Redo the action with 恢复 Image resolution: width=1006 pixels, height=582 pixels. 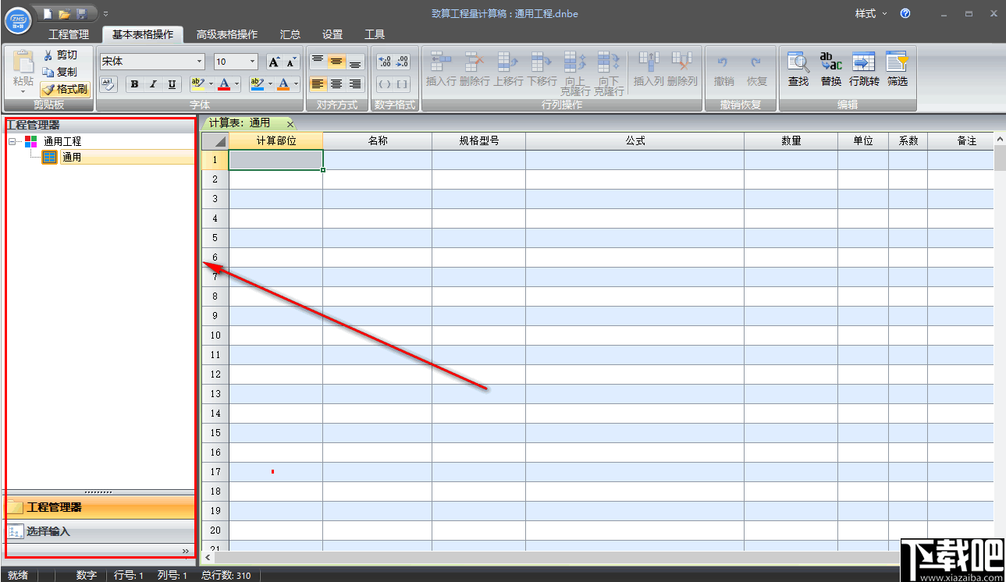click(x=756, y=69)
